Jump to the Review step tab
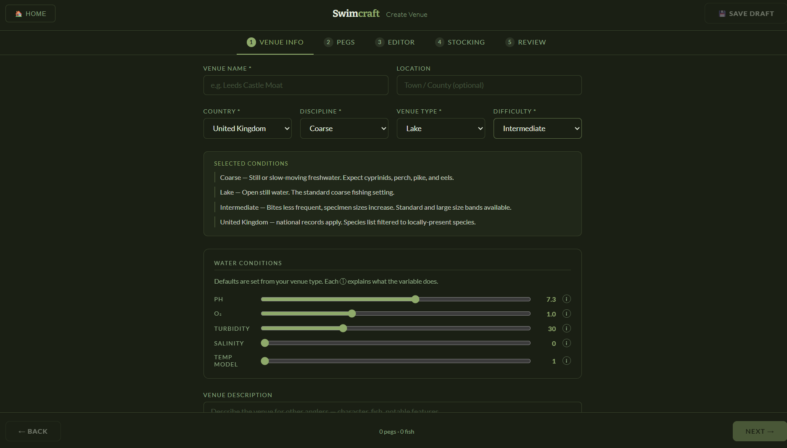 [526, 42]
